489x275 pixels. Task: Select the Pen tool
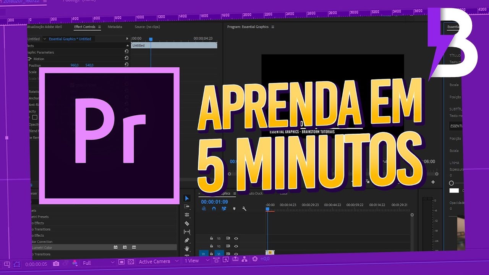pyautogui.click(x=187, y=240)
